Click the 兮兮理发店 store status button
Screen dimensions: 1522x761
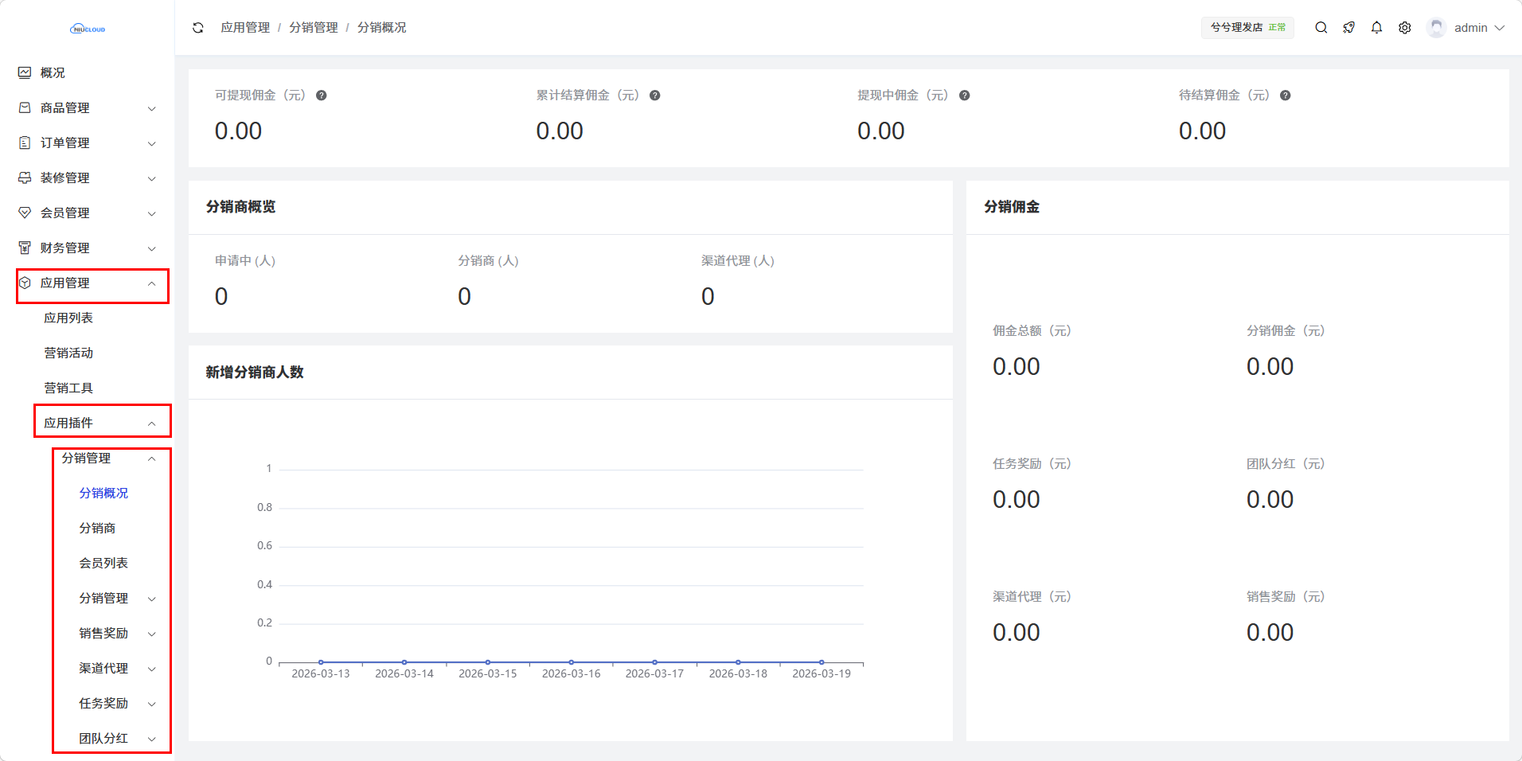1247,28
